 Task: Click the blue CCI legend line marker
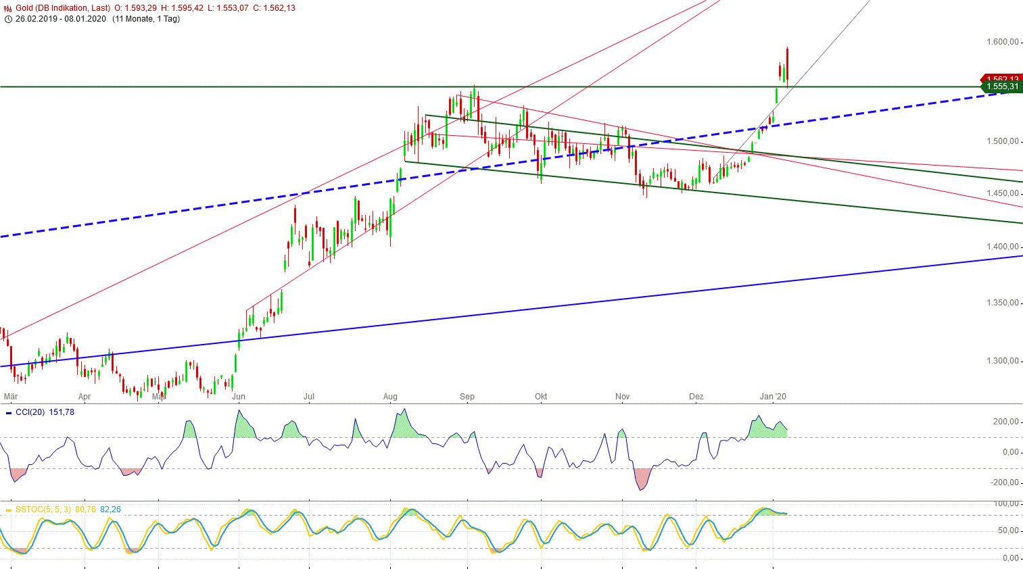click(9, 413)
